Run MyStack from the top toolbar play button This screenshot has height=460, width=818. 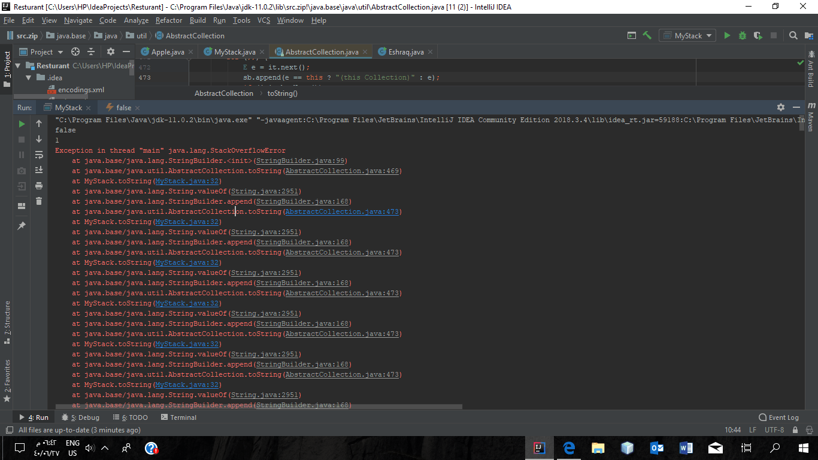tap(727, 35)
